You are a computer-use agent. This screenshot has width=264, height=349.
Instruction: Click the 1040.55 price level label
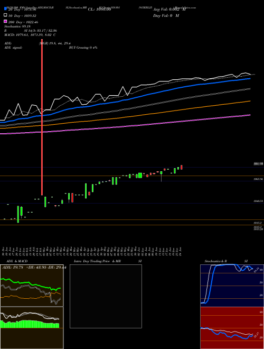(259, 201)
